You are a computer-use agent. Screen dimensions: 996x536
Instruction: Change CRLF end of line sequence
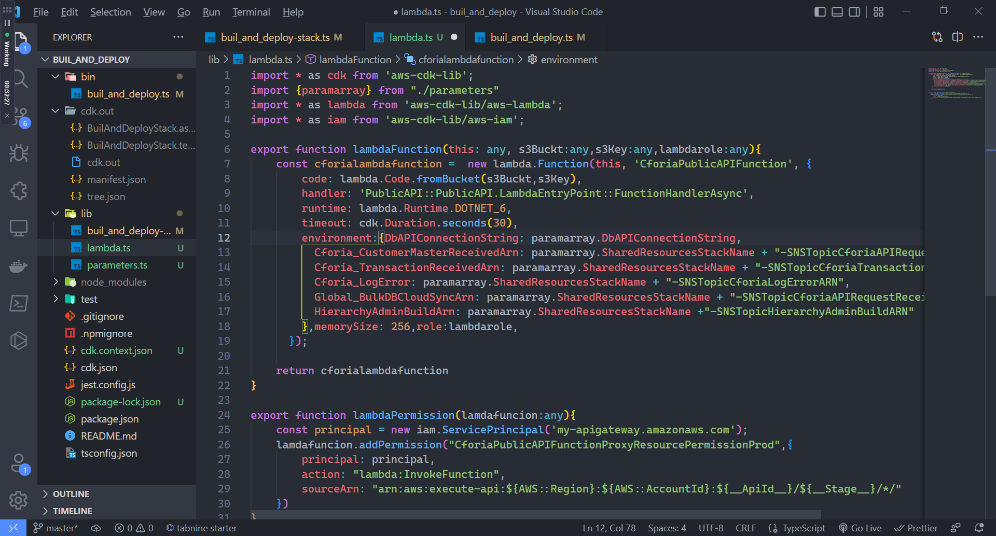[745, 528]
